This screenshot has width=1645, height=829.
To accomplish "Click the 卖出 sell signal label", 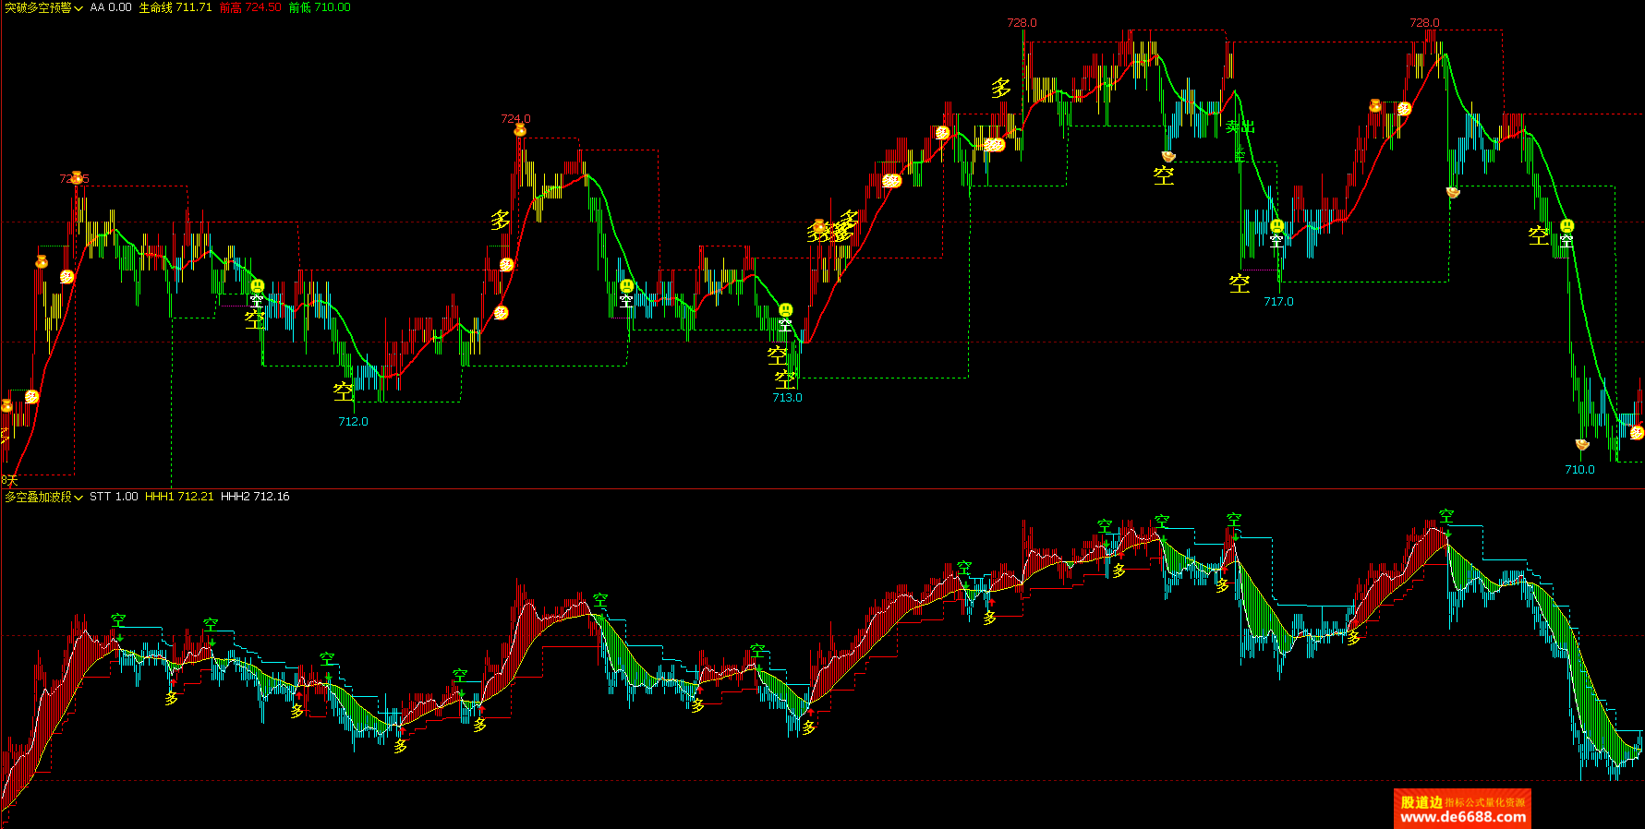I will 1240,126.
